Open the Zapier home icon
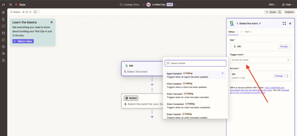This screenshot has height=136, width=297. pyautogui.click(x=3, y=5)
